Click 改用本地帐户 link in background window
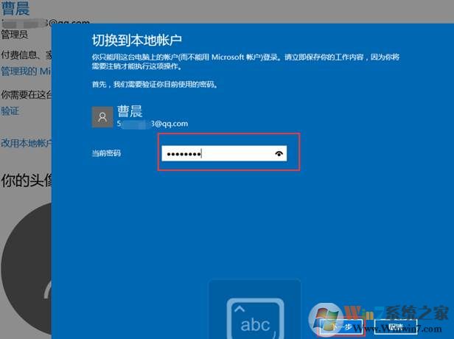Screen dimensions: 454x339 coord(26,143)
